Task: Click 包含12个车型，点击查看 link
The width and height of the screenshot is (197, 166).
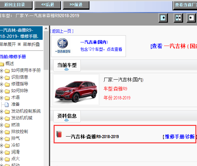Action: point(101,49)
